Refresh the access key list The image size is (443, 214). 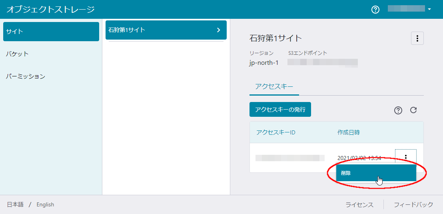(x=413, y=110)
